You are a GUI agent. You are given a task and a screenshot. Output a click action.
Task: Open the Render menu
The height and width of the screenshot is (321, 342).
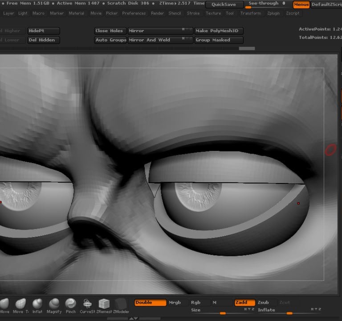157,13
